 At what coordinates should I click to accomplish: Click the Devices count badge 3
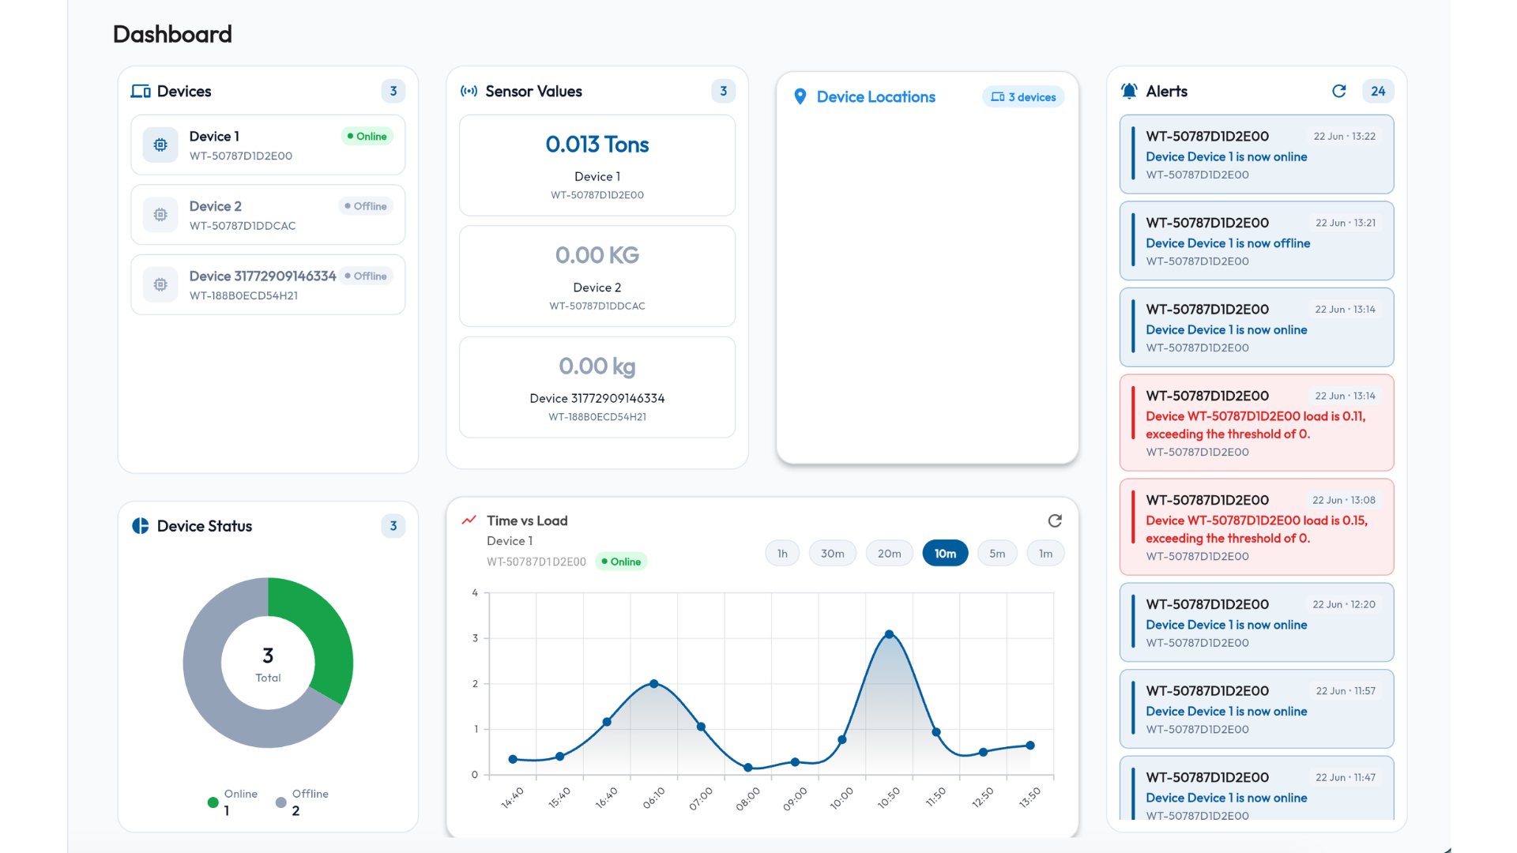pos(393,92)
